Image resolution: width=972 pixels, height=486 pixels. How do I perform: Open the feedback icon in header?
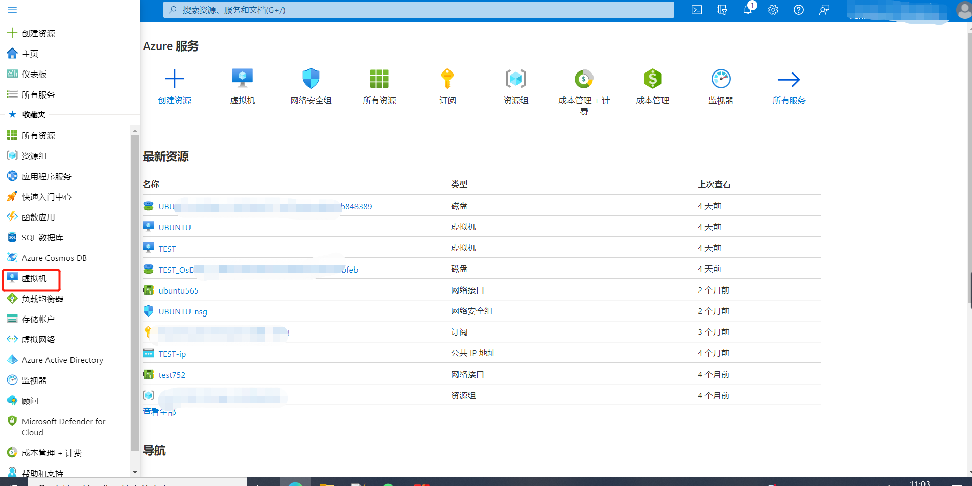824,10
